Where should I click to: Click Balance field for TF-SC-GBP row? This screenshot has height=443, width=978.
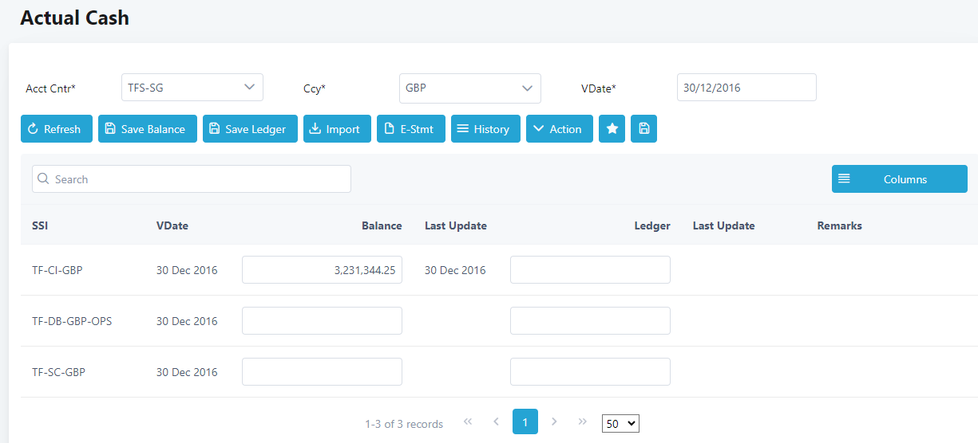pyautogui.click(x=322, y=372)
